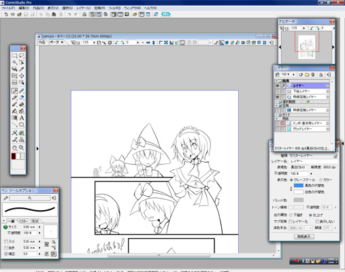Image resolution: width=345 pixels, height=272 pixels.
Task: Select the zoom magnifier tool
Action: (x=22, y=148)
